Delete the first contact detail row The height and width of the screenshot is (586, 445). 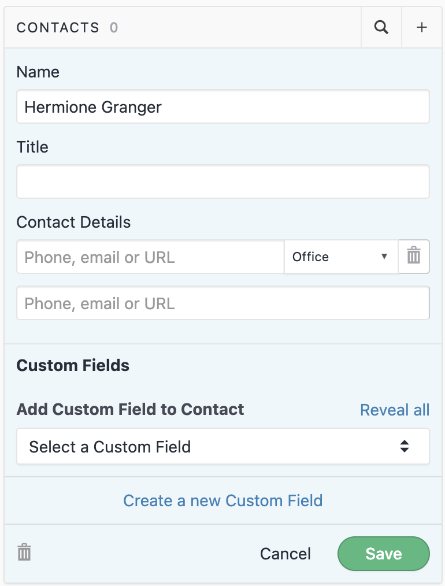(414, 256)
